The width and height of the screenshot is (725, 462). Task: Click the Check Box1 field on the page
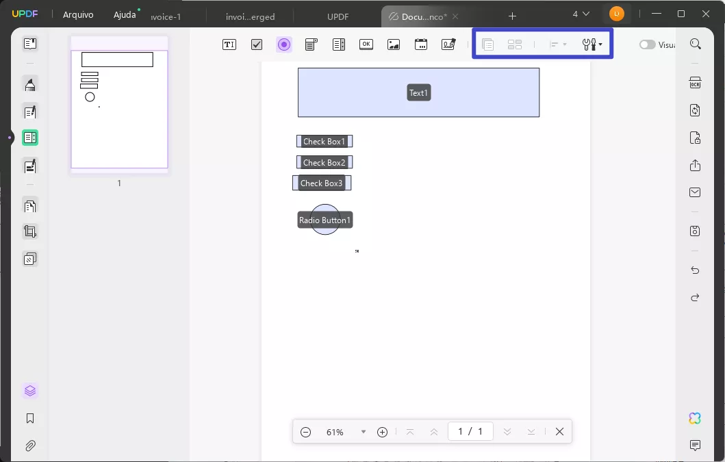point(325,141)
